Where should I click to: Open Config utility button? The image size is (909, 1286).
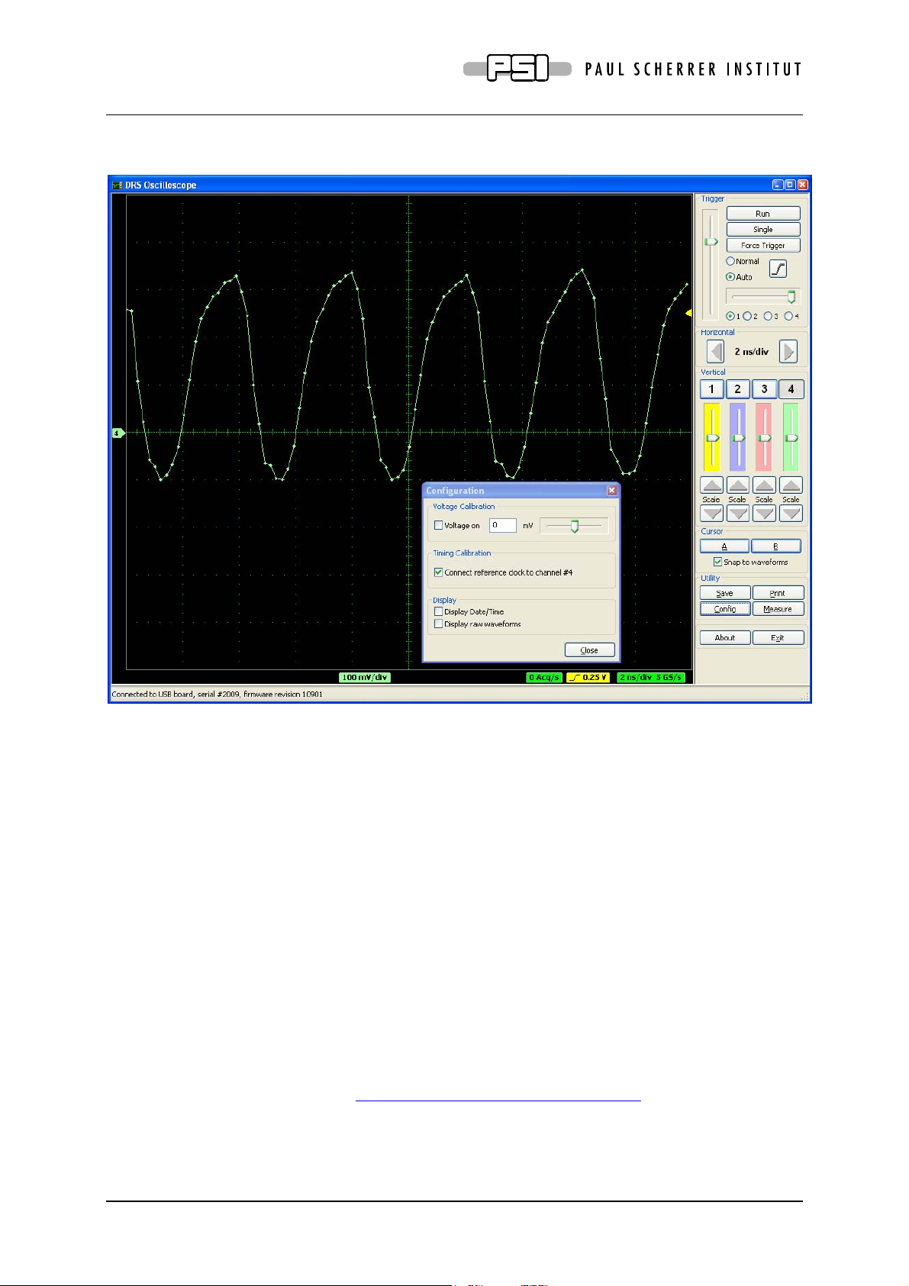coord(725,609)
